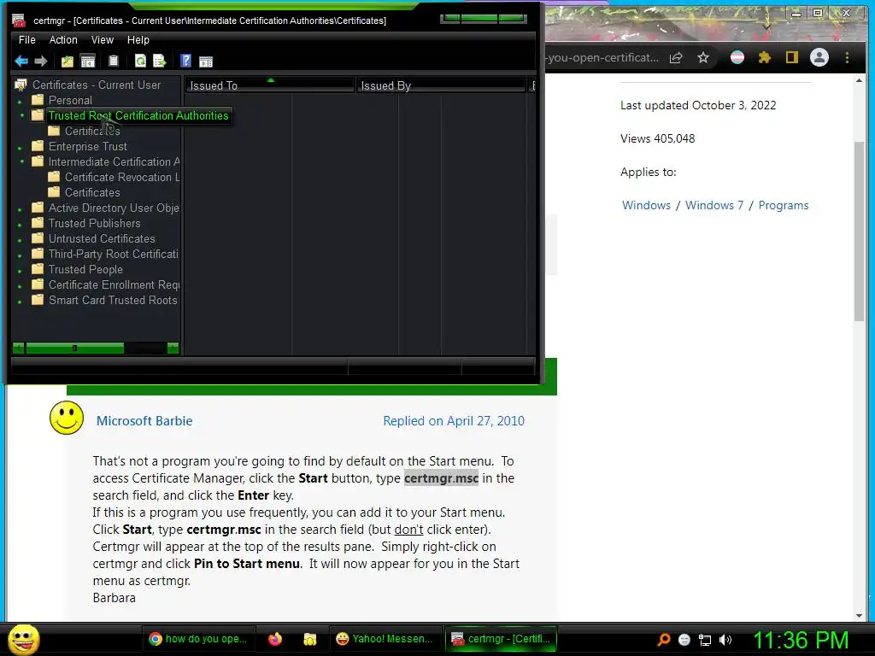Click the browser Share page icon
The height and width of the screenshot is (656, 875).
(x=676, y=57)
